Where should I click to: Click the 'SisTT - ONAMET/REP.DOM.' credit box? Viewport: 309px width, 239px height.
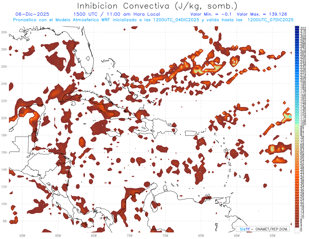263,229
